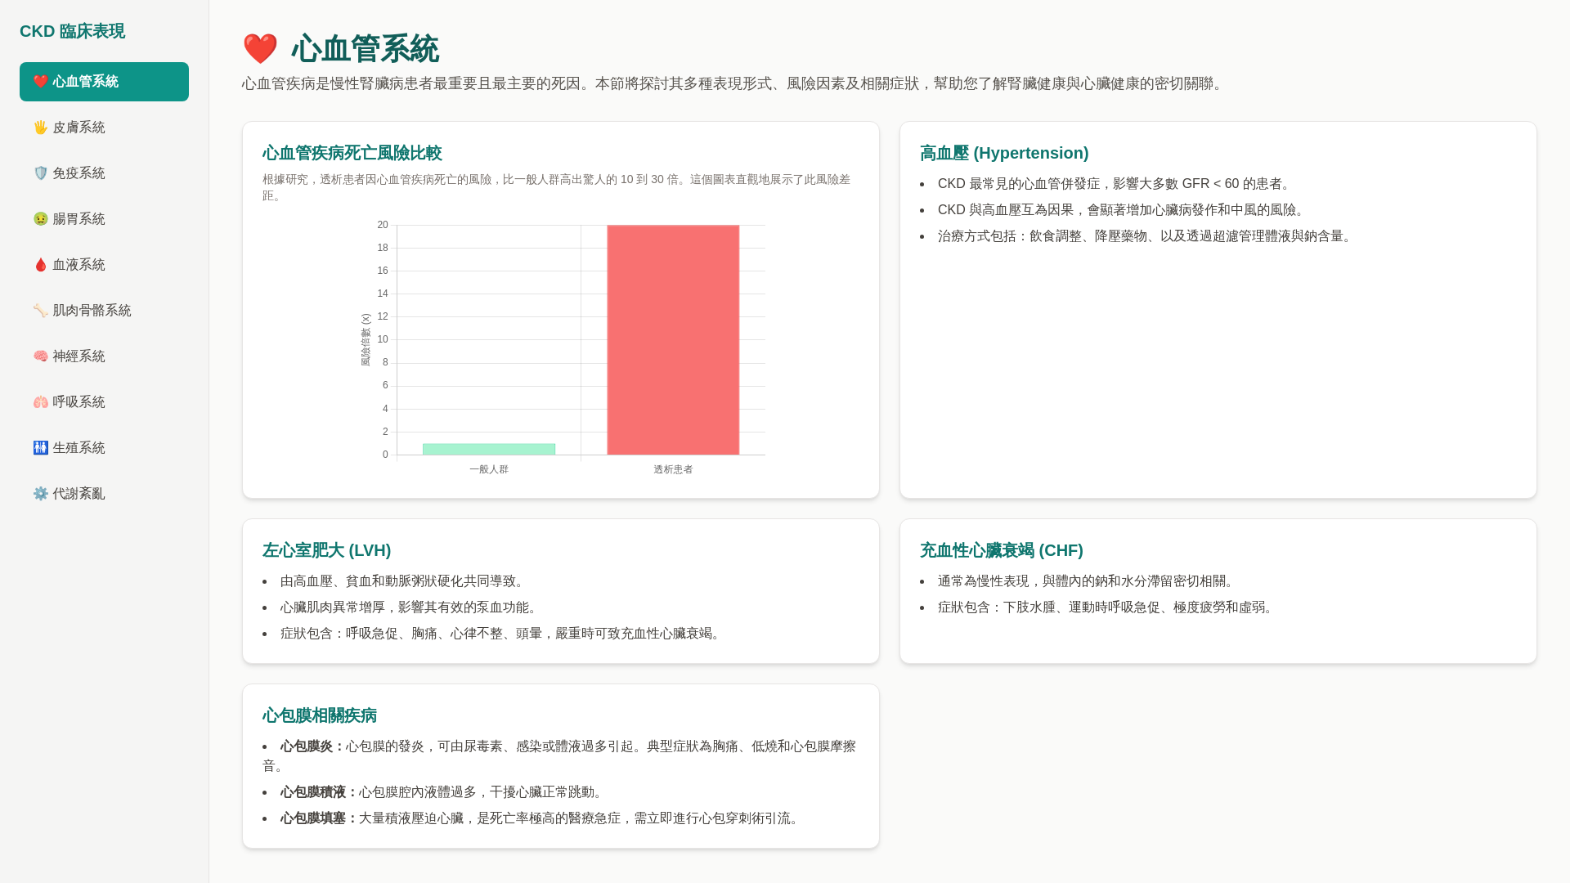Navigate to 神經系統
This screenshot has height=883, width=1570.
coord(104,356)
